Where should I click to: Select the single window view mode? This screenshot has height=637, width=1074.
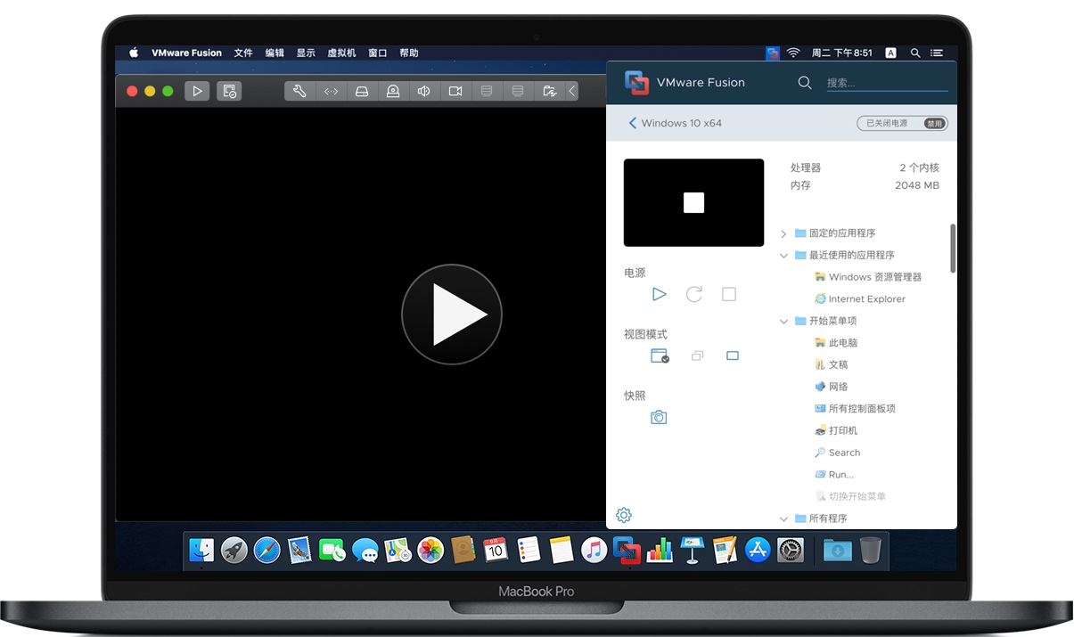click(x=660, y=355)
